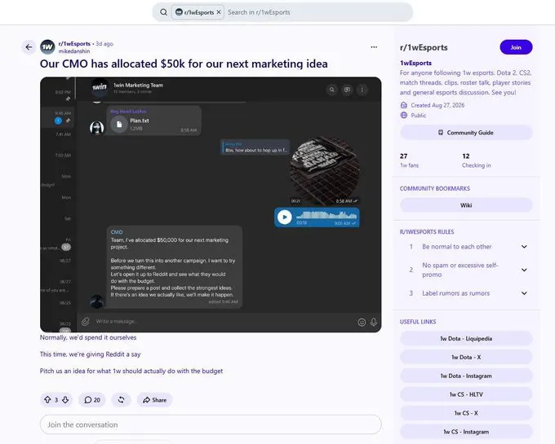Click the emoji icon in chat input

tap(362, 322)
